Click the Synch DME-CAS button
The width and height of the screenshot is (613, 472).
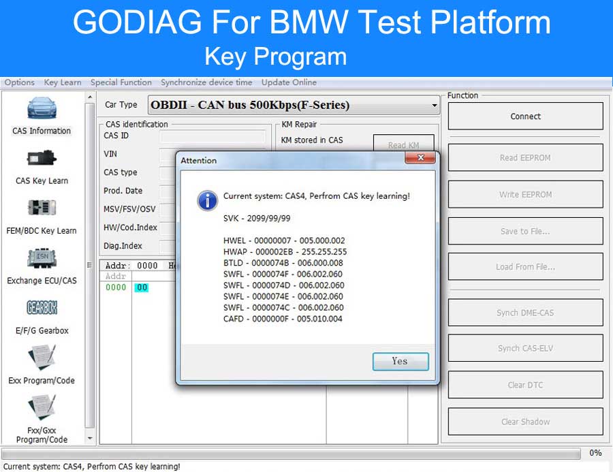coord(524,312)
